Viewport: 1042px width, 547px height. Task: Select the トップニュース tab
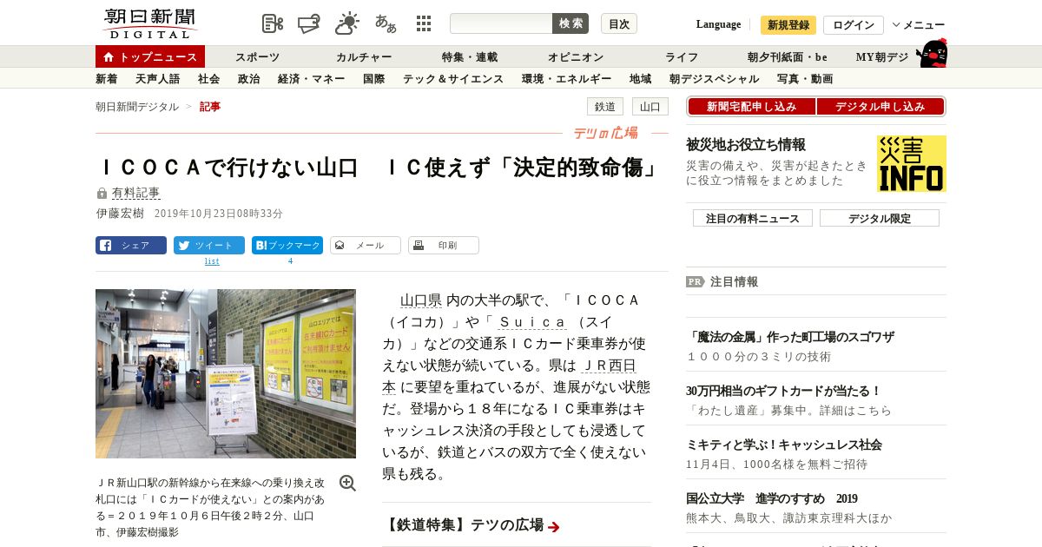(150, 56)
